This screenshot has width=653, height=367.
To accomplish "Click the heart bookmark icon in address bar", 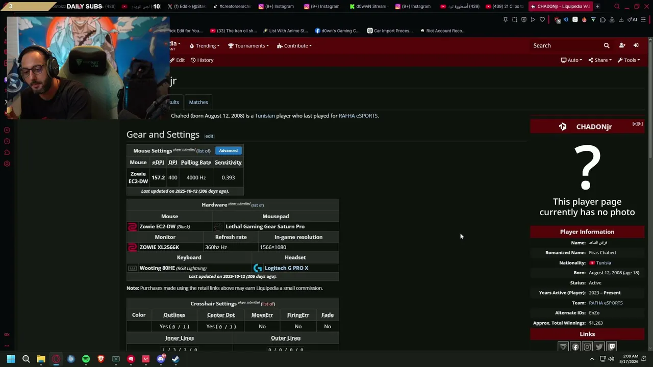I will 542,20.
